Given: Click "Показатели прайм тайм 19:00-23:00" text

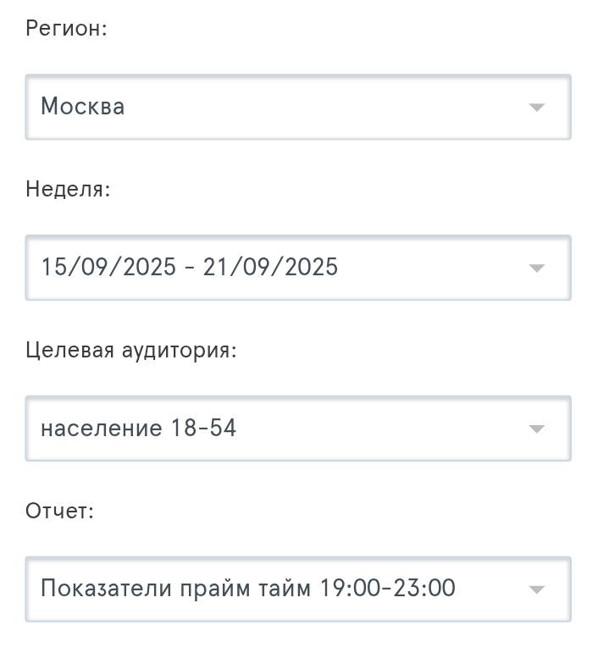Looking at the screenshot, I should point(248,588).
